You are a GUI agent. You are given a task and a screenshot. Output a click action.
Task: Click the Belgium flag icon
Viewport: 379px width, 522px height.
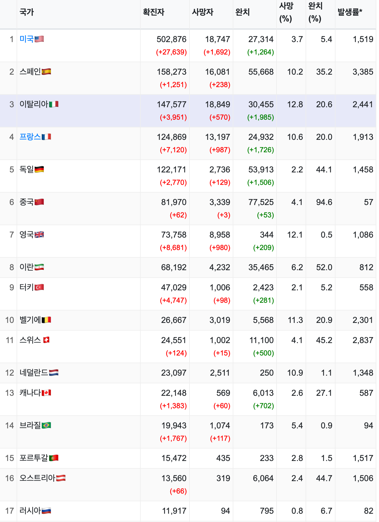[46, 320]
